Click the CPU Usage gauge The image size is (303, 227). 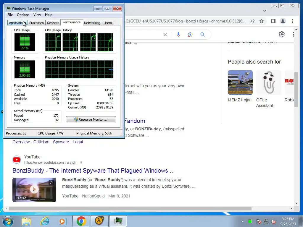[x=25, y=42]
